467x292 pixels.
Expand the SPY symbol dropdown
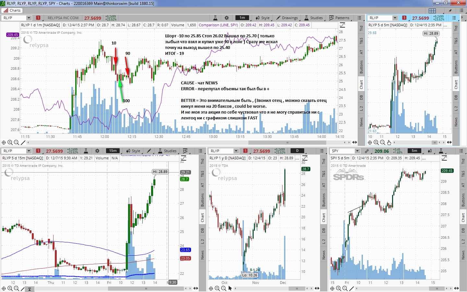(357, 151)
